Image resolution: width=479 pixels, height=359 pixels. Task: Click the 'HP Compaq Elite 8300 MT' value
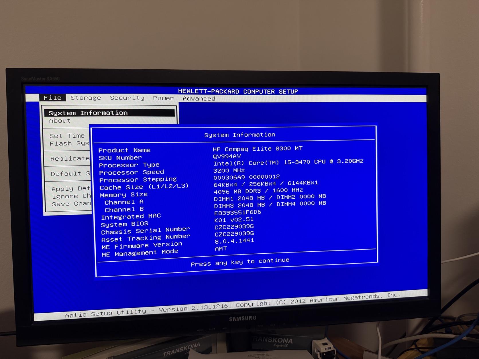(258, 149)
